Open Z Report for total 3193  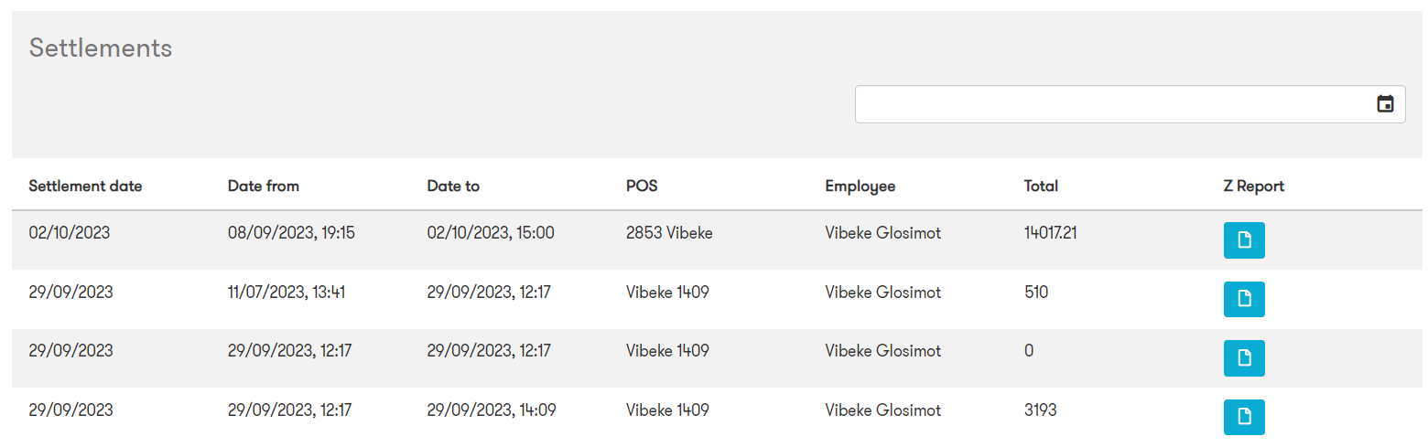[1244, 417]
